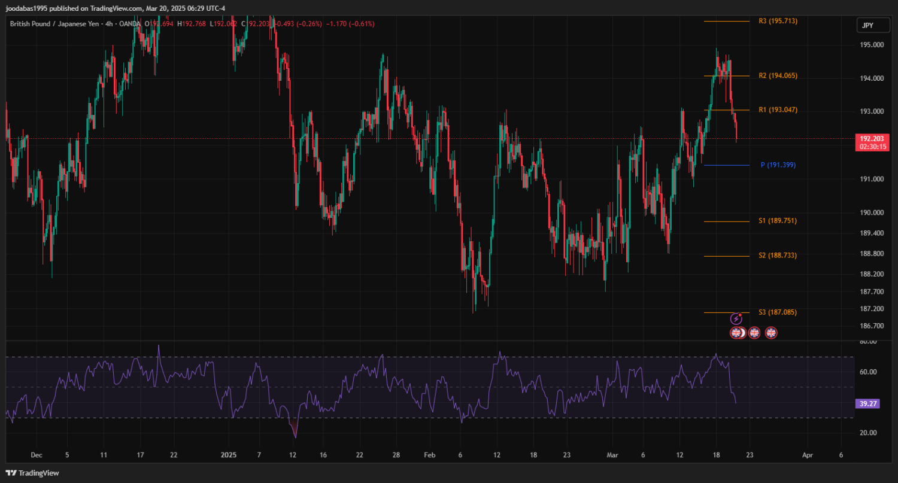Click the RSI value label 39.27
The image size is (898, 483).
click(868, 404)
